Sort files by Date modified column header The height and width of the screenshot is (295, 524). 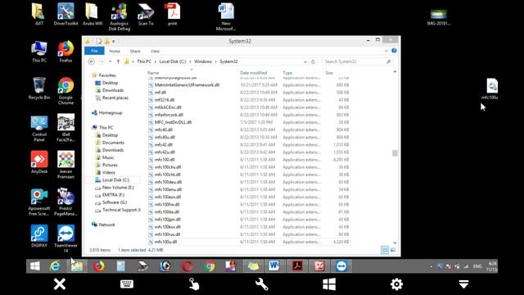click(x=253, y=73)
